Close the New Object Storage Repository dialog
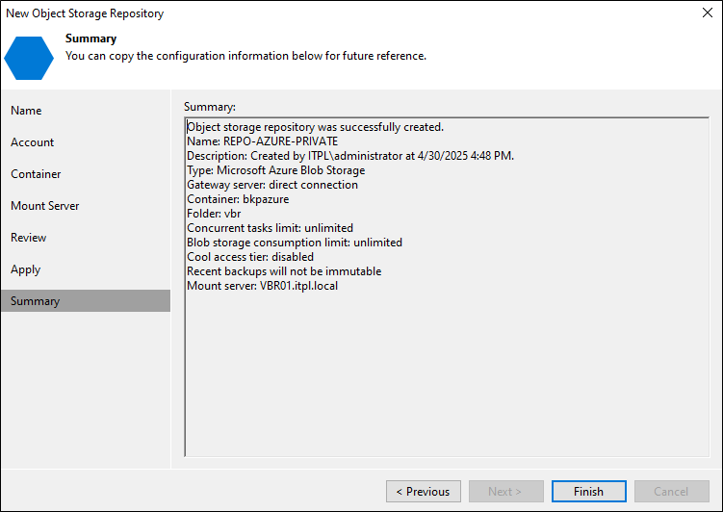The height and width of the screenshot is (512, 723). click(708, 13)
